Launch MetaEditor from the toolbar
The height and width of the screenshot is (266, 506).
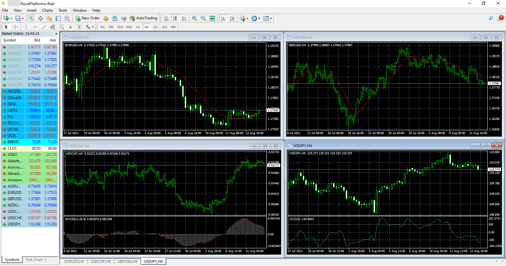[x=106, y=18]
